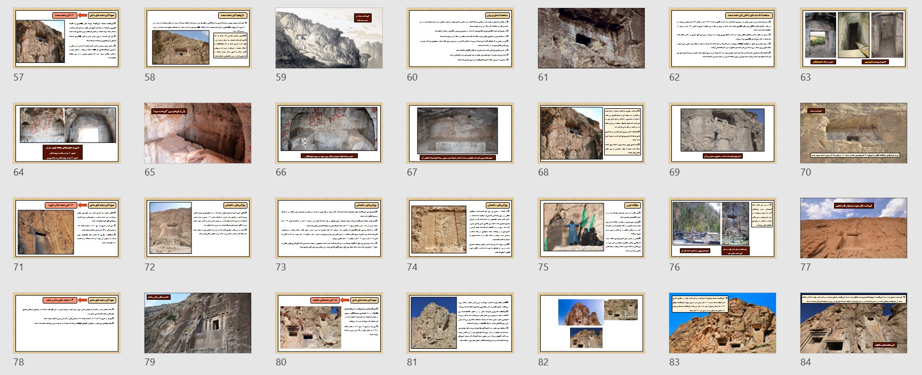Choose slide 78 thumbnail
The image size is (922, 375).
click(67, 323)
